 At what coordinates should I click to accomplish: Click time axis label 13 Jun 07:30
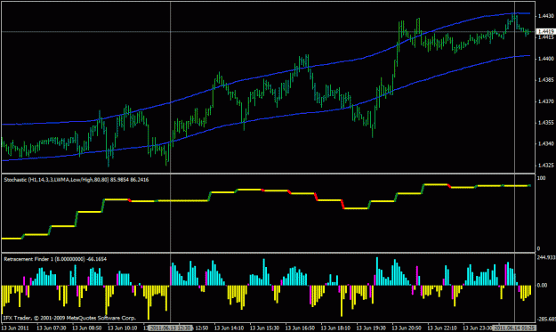52,328
